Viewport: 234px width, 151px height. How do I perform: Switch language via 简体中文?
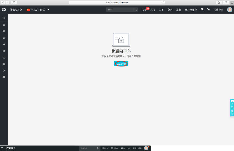click(218, 10)
